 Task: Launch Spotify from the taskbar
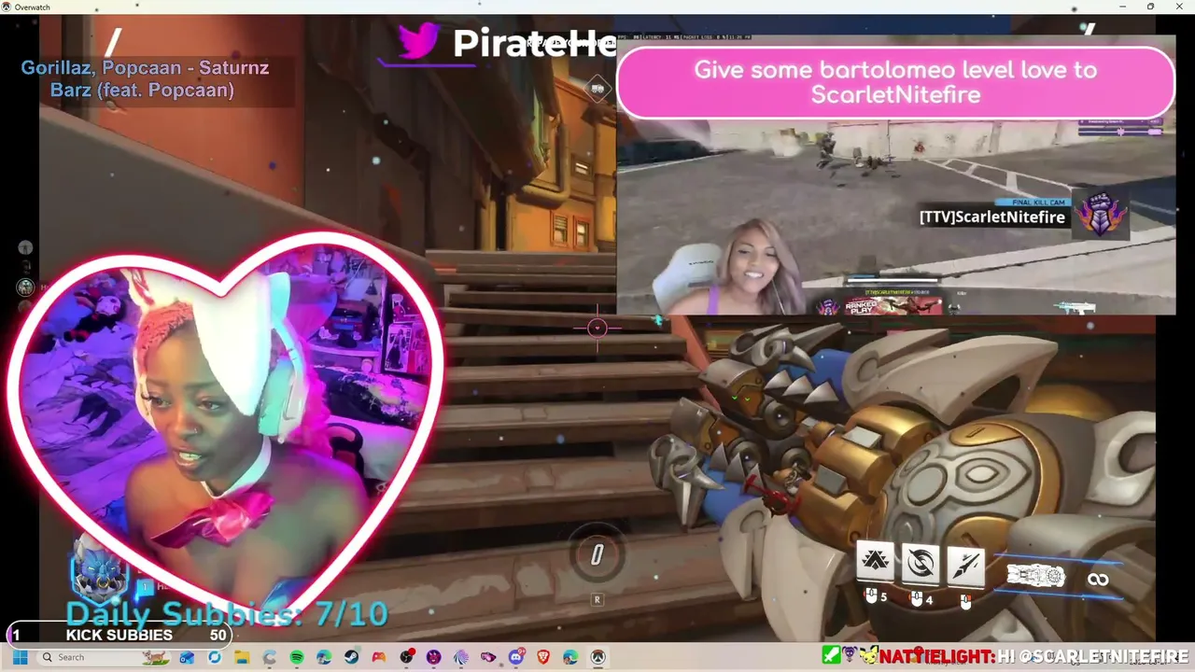coord(297,657)
